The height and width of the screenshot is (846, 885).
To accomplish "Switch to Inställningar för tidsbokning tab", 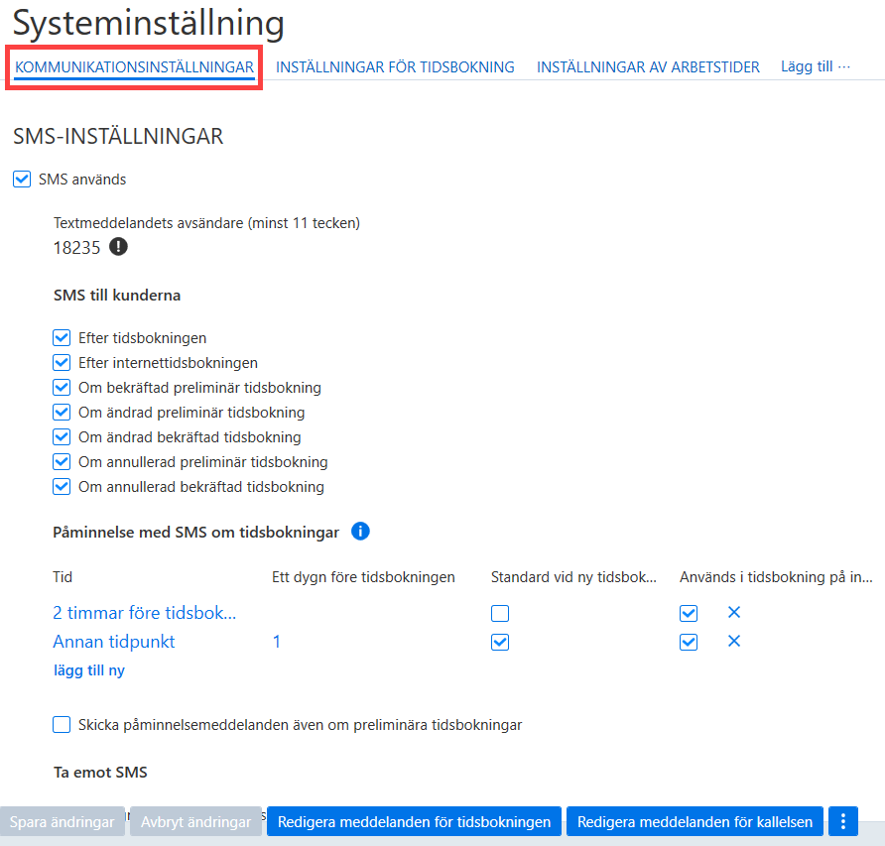I will click(x=395, y=67).
